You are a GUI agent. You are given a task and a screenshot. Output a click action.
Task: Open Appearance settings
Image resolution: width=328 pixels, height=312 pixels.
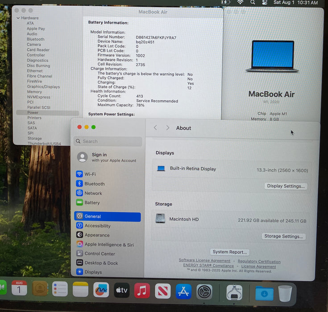(93, 235)
